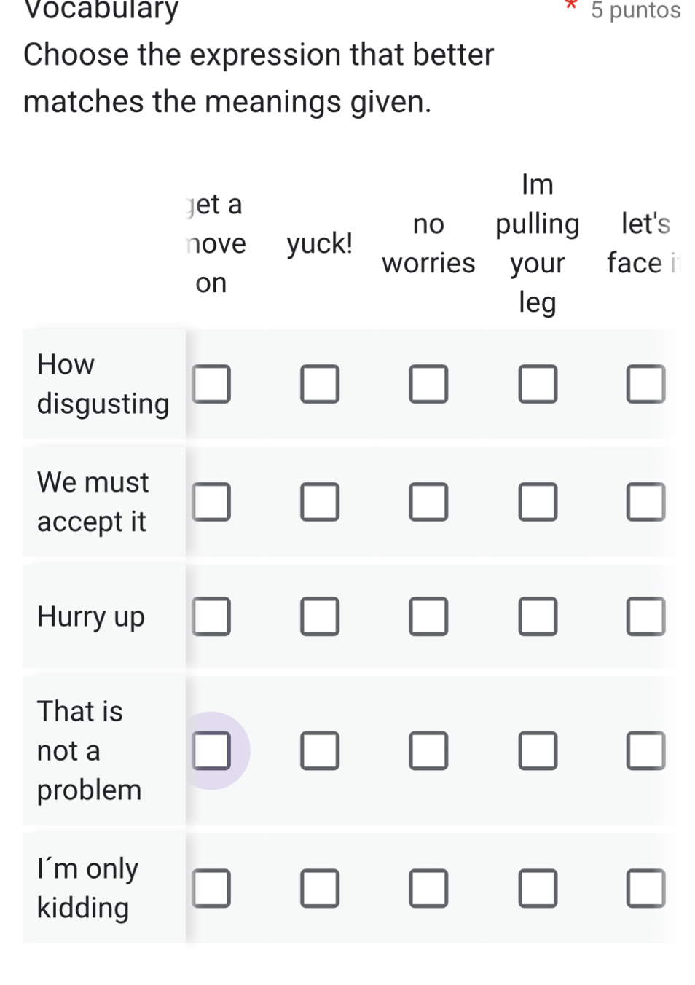This screenshot has width=695, height=985.
Task: Tick highlighted 'get a move on' box for That is not a problem
Action: tap(211, 751)
